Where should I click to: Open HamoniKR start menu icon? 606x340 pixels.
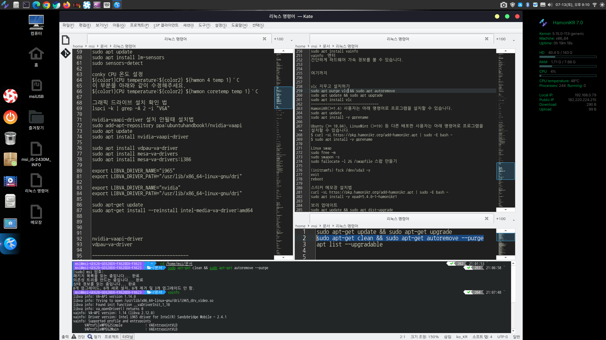click(5, 5)
